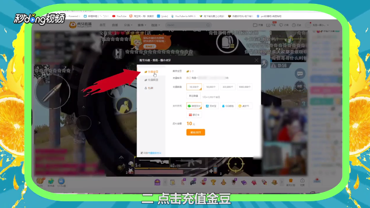Choose the 50,000个 recharge amount
This screenshot has width=370, height=208.
(x=211, y=87)
